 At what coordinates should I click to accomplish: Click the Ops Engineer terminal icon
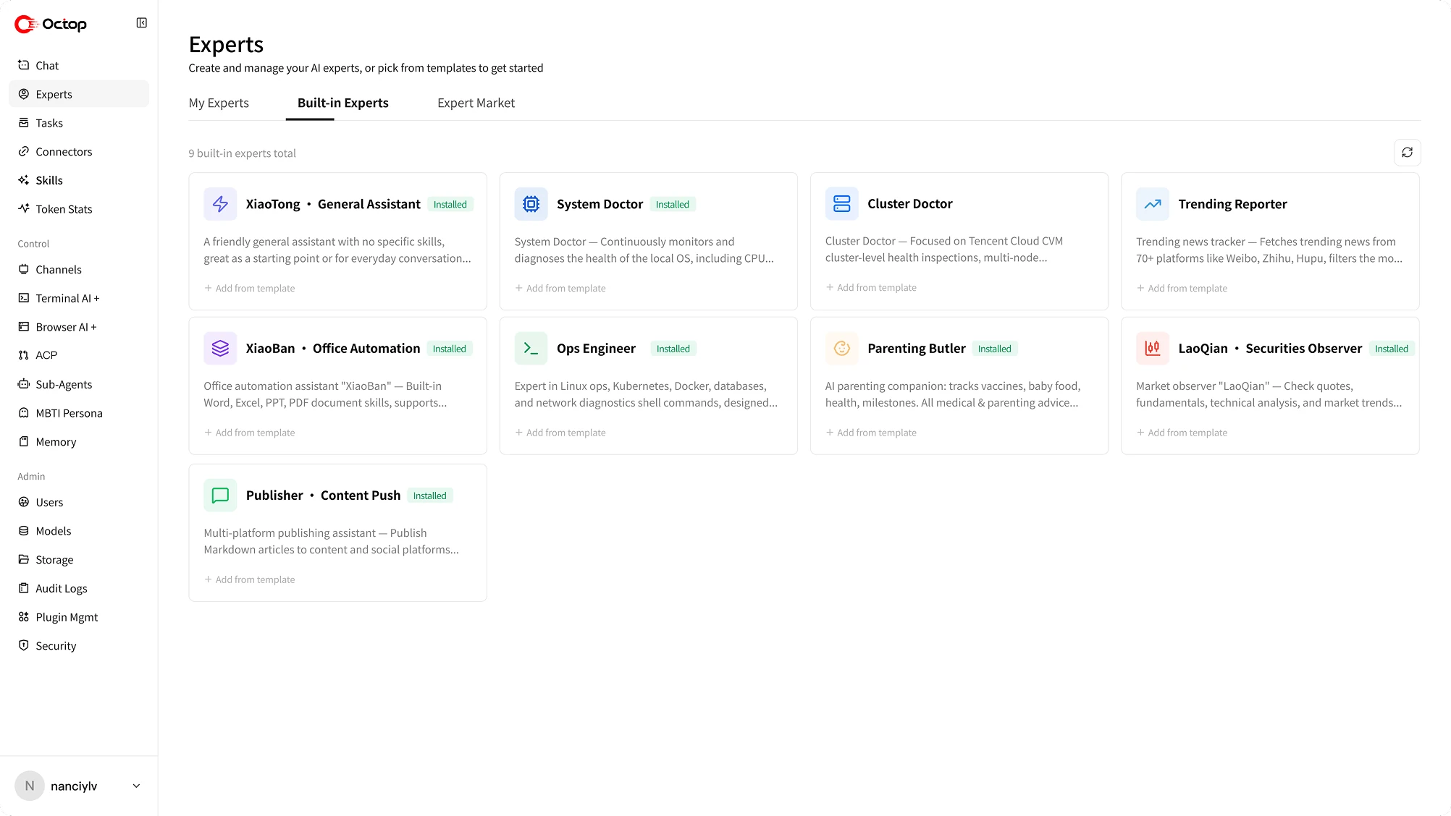(531, 349)
